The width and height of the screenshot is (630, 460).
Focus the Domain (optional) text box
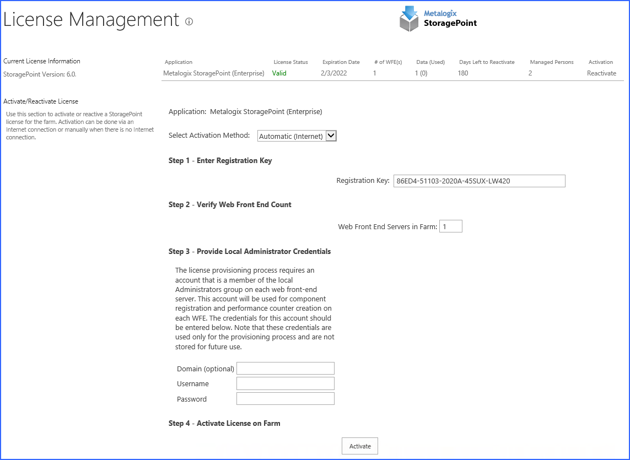[286, 369]
